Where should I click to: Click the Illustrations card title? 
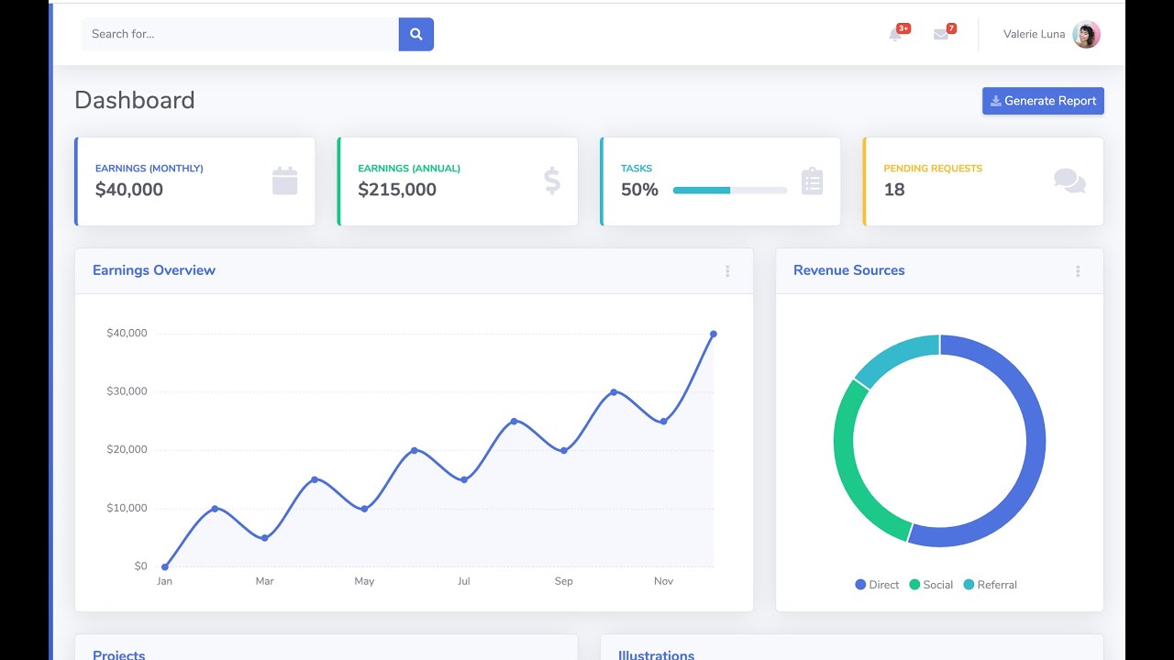pyautogui.click(x=656, y=655)
